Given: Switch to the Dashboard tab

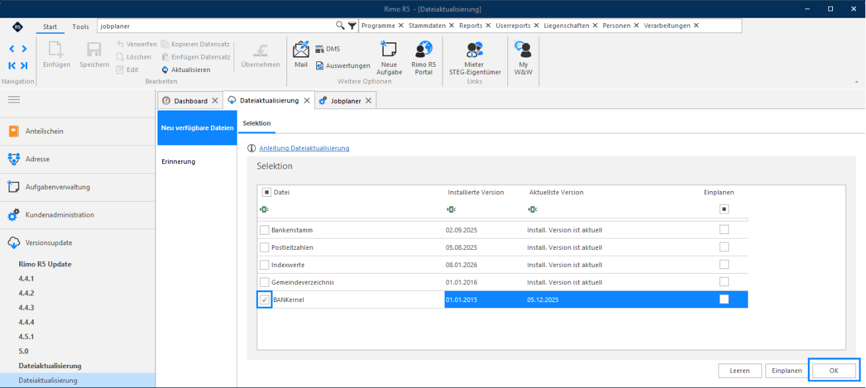Looking at the screenshot, I should (190, 100).
